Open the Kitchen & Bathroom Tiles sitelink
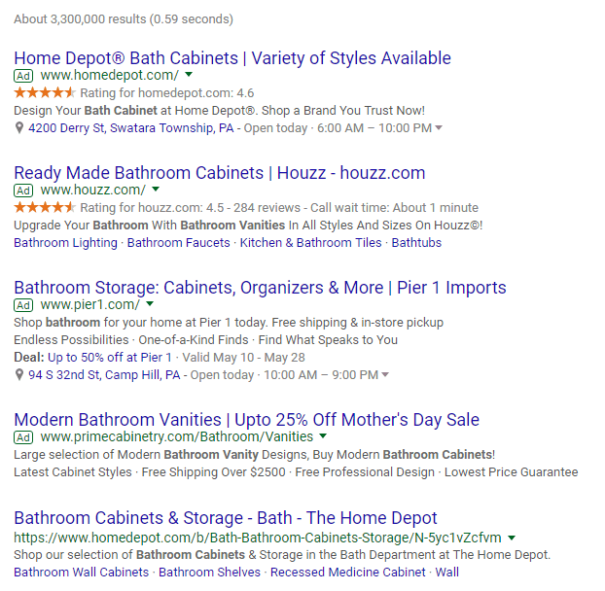The width and height of the screenshot is (605, 591). 311,243
